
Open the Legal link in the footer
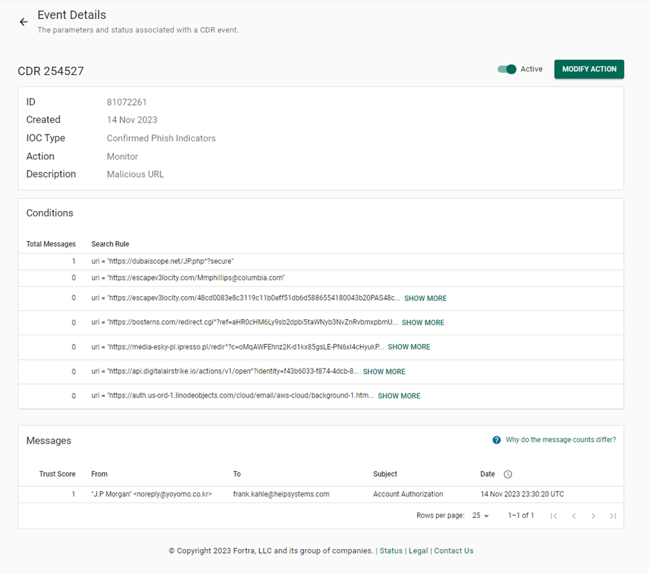click(418, 550)
